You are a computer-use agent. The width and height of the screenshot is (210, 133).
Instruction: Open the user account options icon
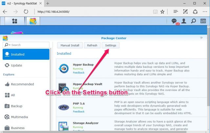(184, 21)
